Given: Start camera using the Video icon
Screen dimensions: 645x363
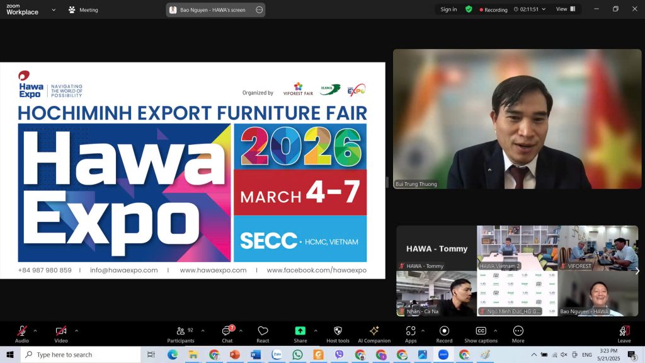Looking at the screenshot, I should coord(61,331).
